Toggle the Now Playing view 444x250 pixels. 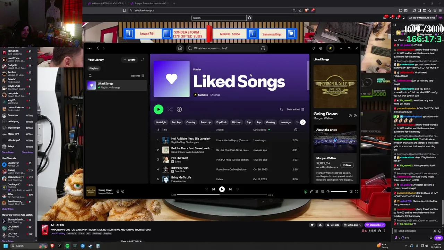(x=306, y=191)
